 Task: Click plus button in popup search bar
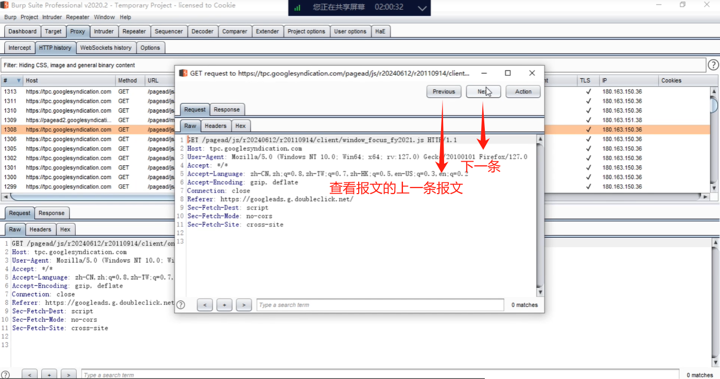[x=224, y=305]
